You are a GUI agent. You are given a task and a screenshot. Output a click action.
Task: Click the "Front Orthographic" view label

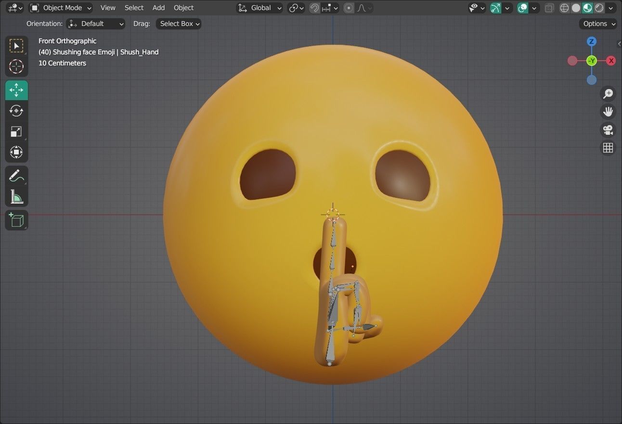point(67,41)
